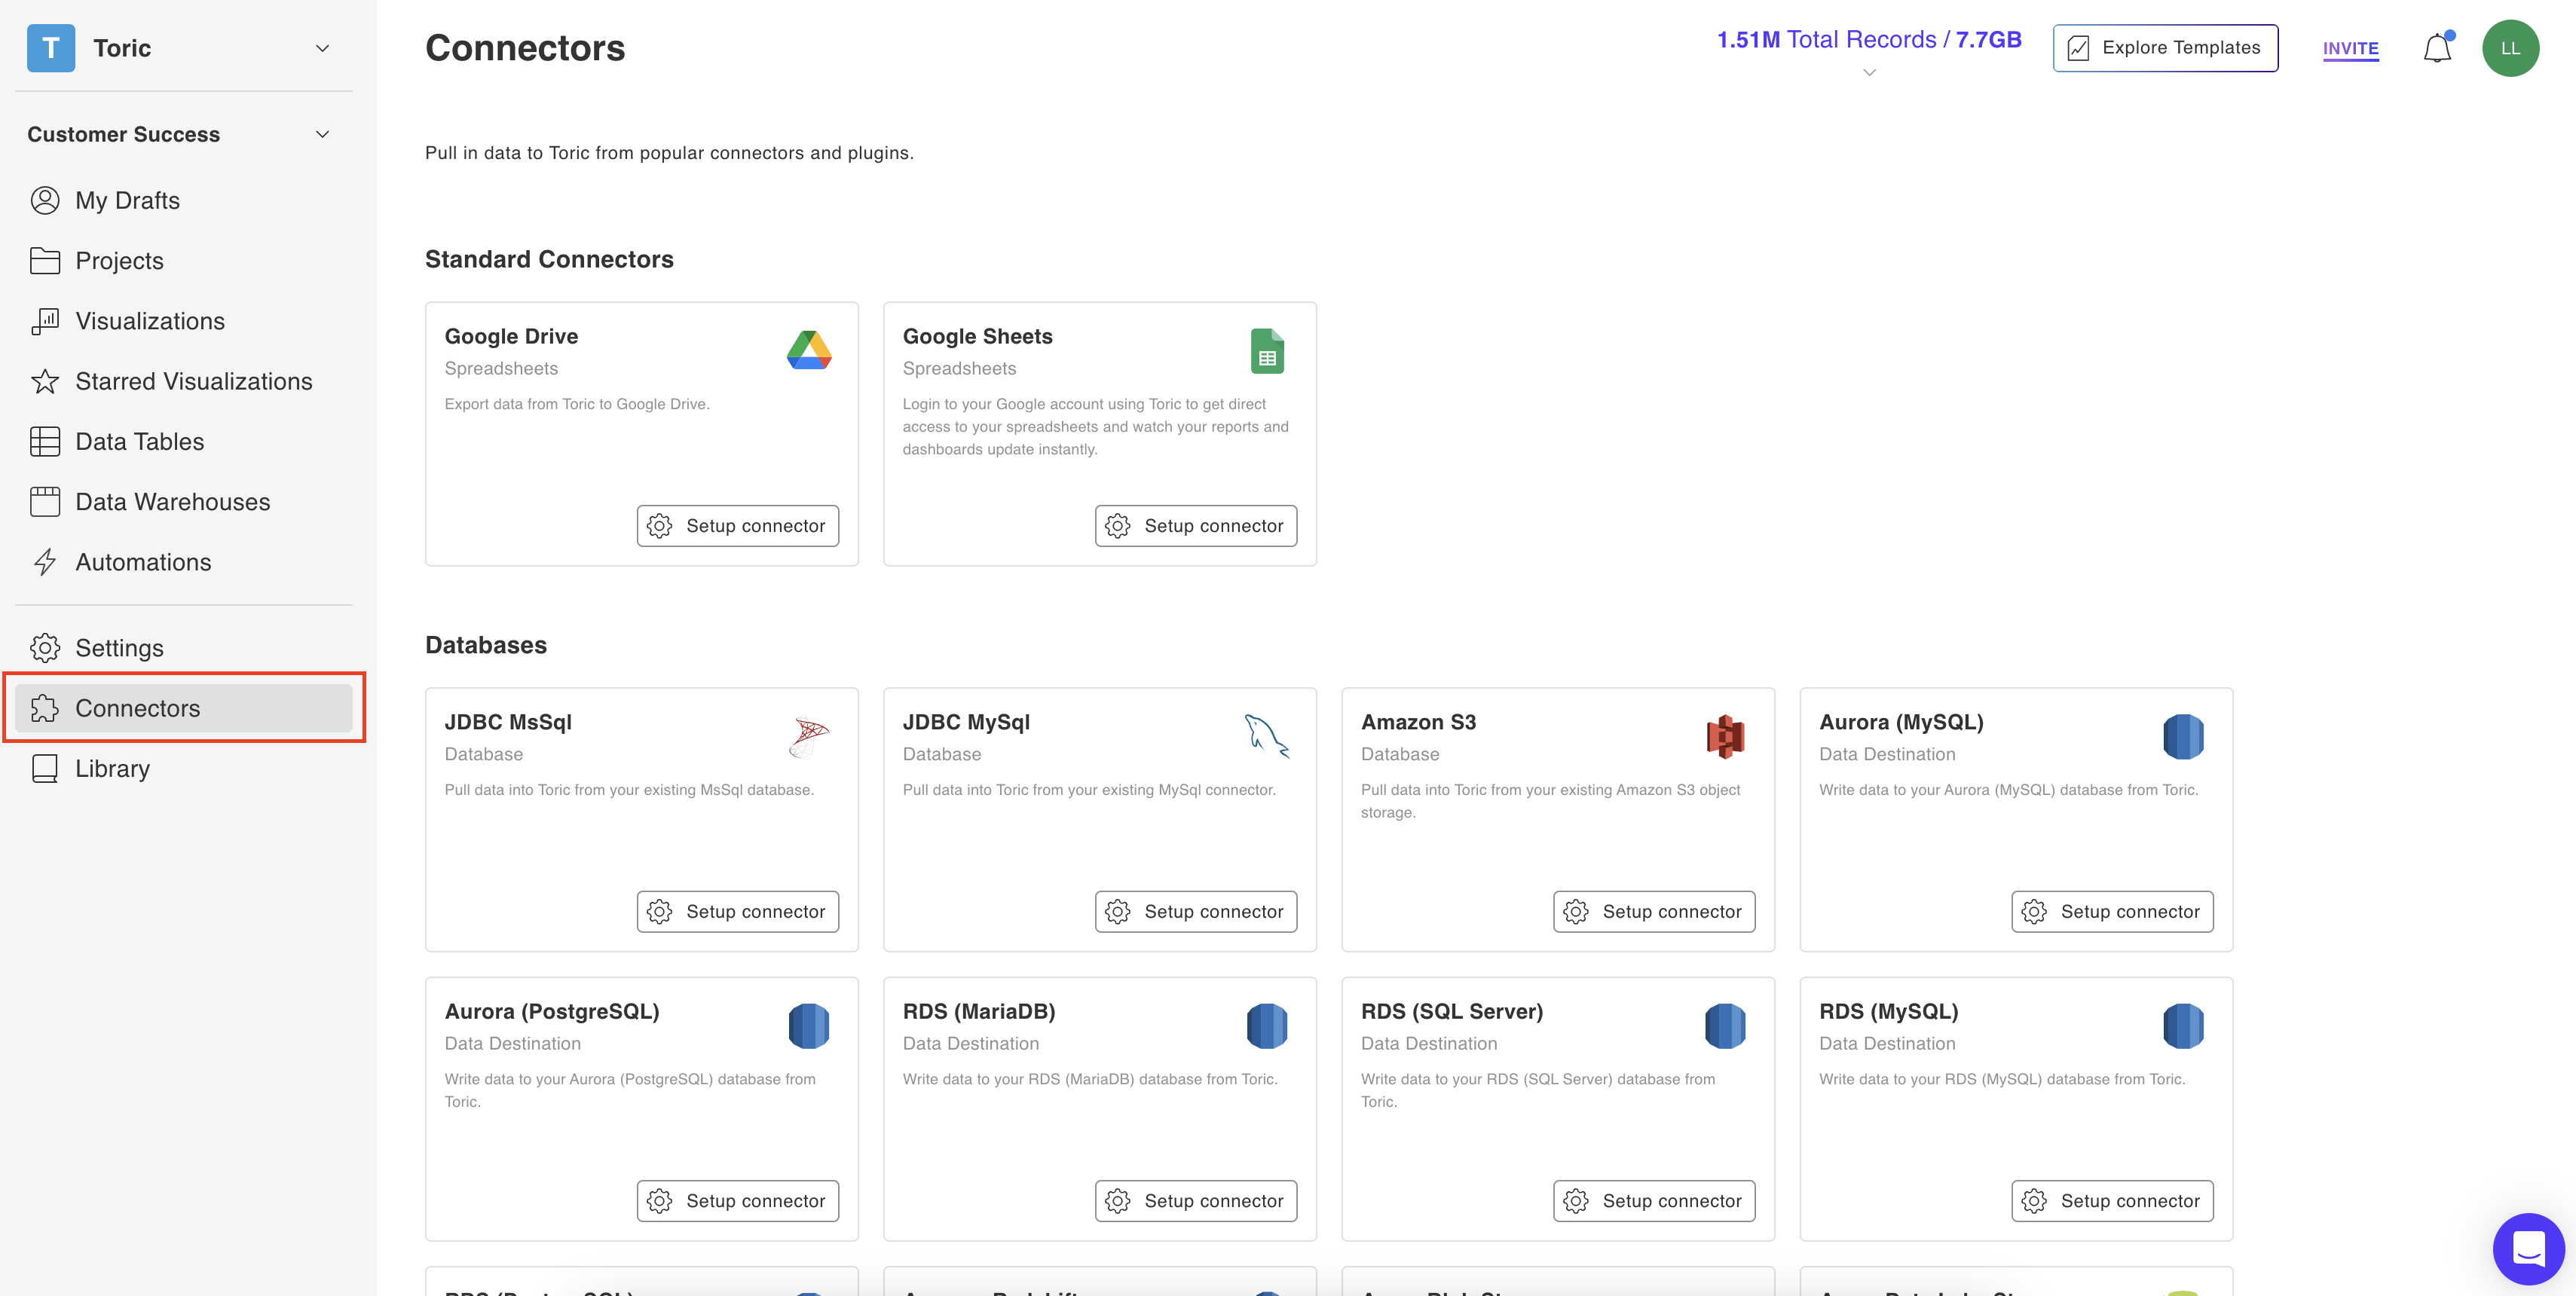The width and height of the screenshot is (2576, 1296).
Task: Click the RDS (MySQL) database icon
Action: click(2183, 1026)
